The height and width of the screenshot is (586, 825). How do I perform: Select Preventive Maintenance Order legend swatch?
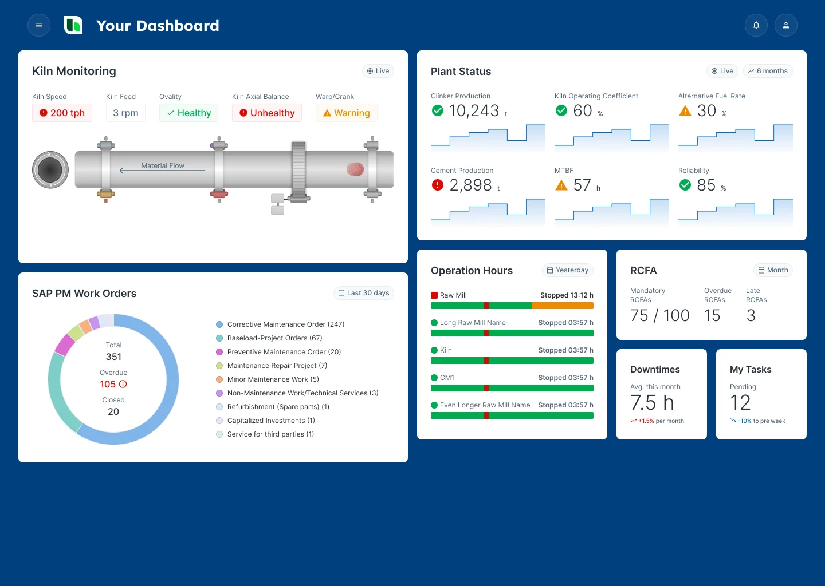tap(219, 352)
